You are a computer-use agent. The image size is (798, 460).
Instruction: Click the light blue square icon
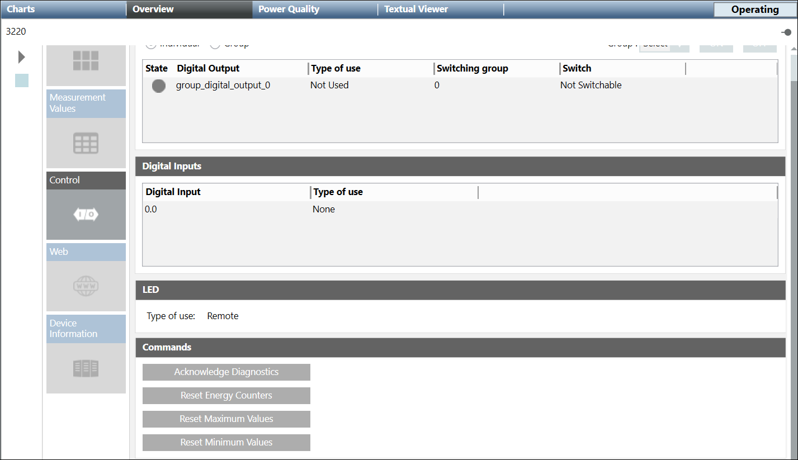22,80
